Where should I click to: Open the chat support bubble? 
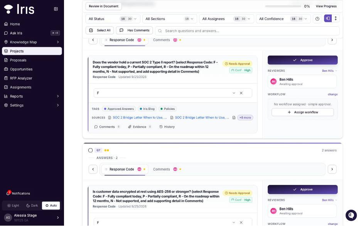tap(351, 215)
